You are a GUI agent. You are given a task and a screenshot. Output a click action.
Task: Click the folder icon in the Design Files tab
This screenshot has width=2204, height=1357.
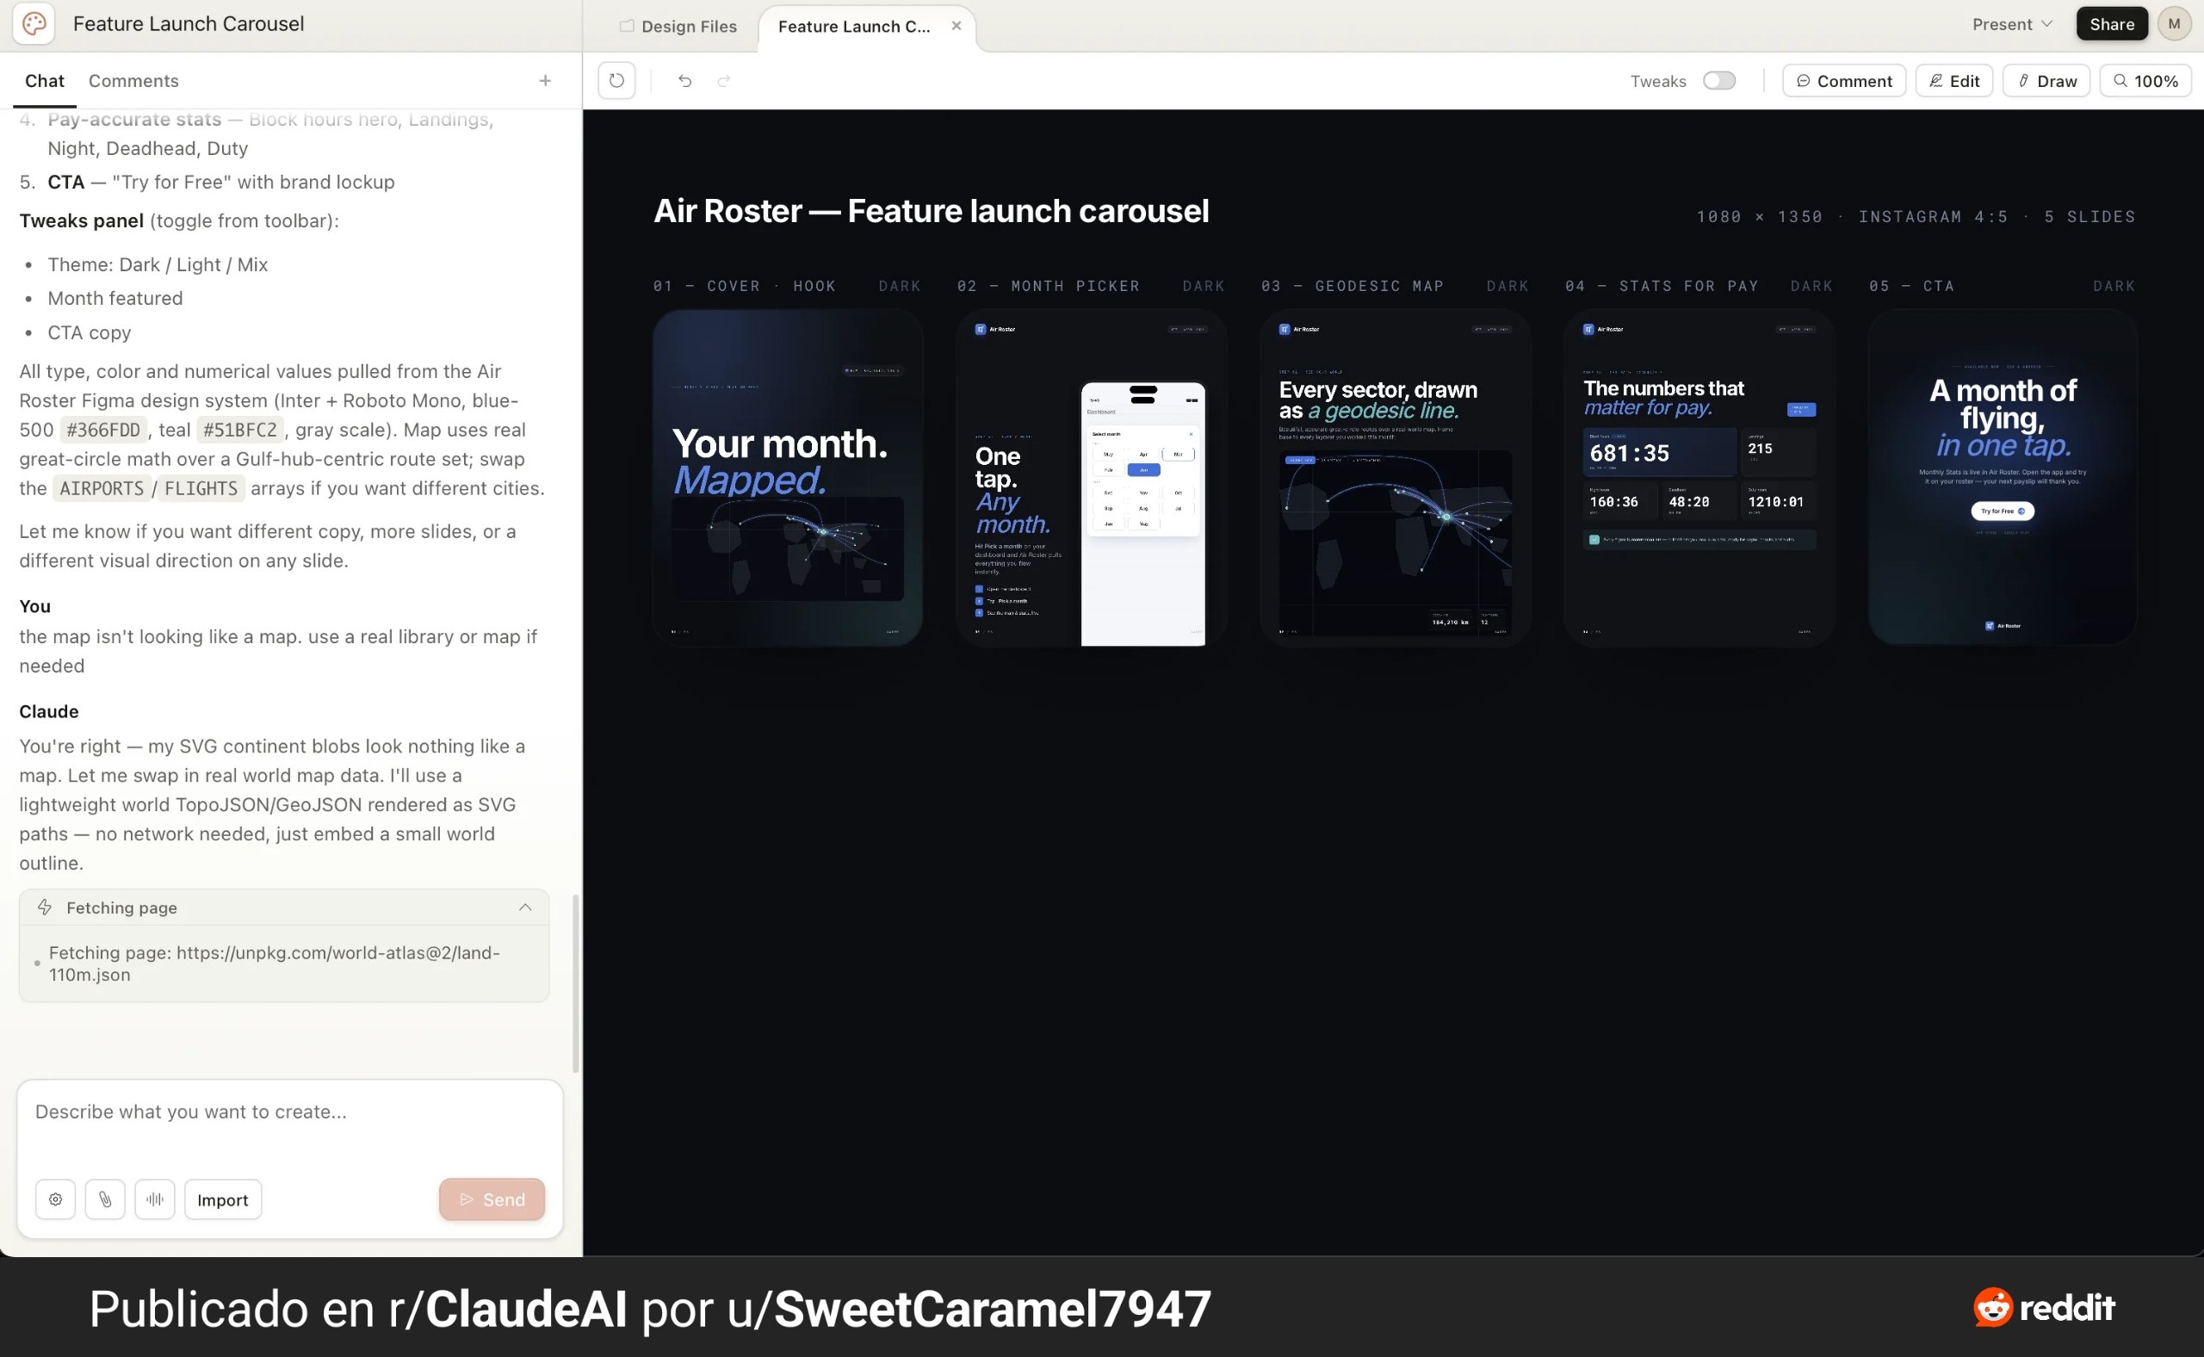pyautogui.click(x=627, y=26)
